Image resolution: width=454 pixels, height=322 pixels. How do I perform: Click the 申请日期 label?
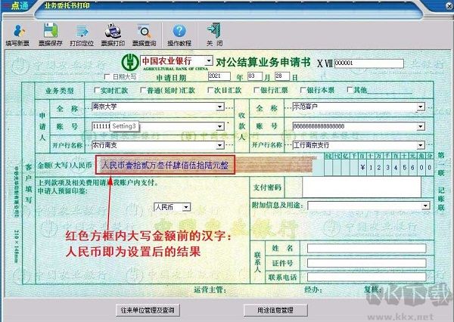(x=171, y=78)
